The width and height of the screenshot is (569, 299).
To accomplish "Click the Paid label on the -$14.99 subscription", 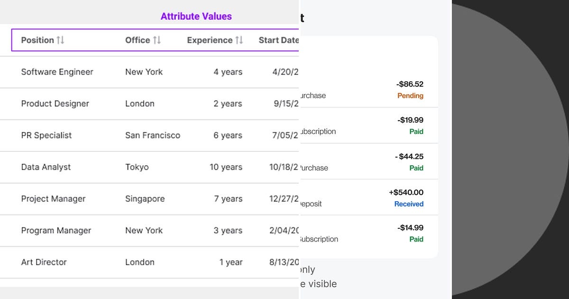I will point(416,239).
